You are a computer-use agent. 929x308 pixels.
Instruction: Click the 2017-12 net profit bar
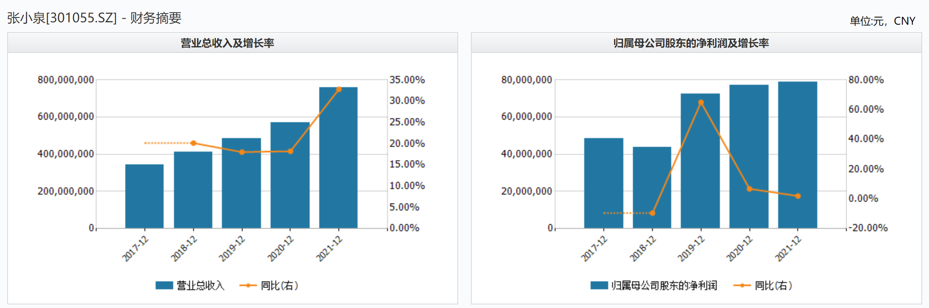604,183
